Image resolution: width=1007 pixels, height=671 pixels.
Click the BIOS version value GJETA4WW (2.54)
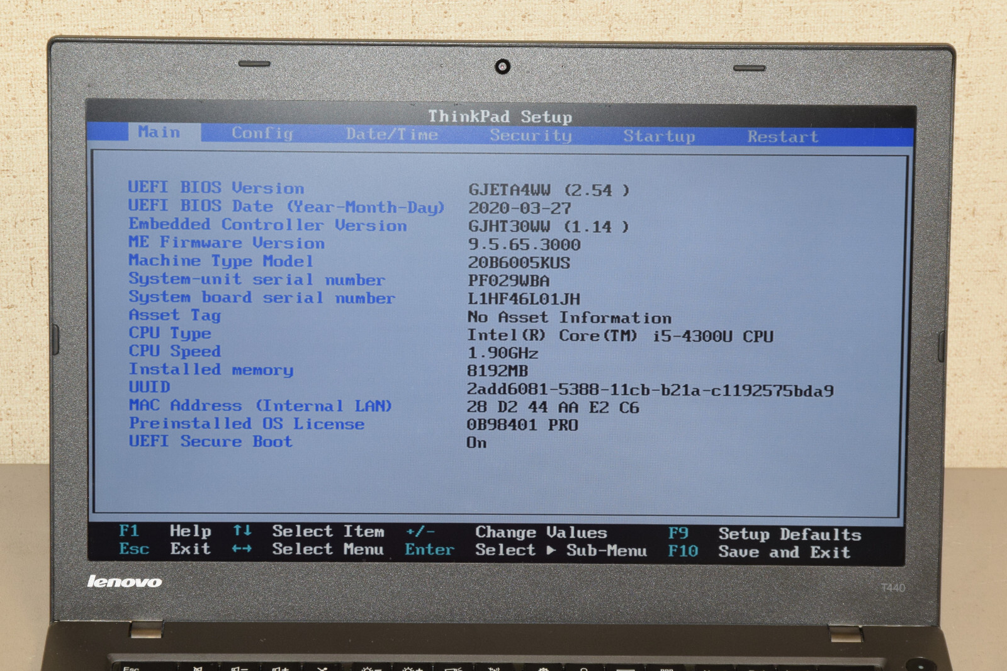[x=548, y=190]
